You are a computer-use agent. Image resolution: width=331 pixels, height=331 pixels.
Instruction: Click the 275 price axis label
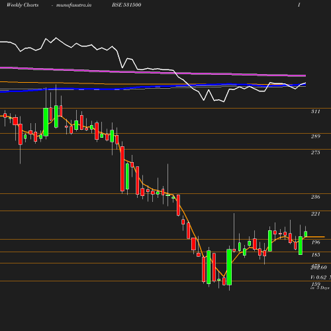pos(316,152)
